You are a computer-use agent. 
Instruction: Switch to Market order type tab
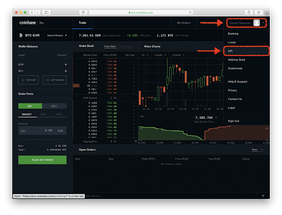tap(27, 114)
